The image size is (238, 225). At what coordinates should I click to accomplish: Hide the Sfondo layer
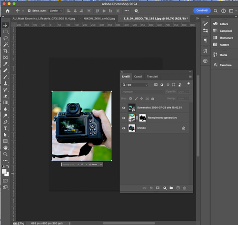pos(124,128)
